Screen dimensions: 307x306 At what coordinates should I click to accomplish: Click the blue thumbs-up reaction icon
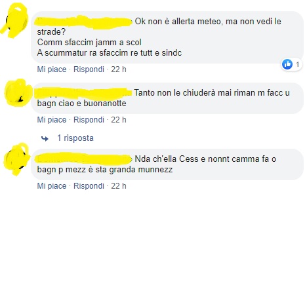[287, 64]
